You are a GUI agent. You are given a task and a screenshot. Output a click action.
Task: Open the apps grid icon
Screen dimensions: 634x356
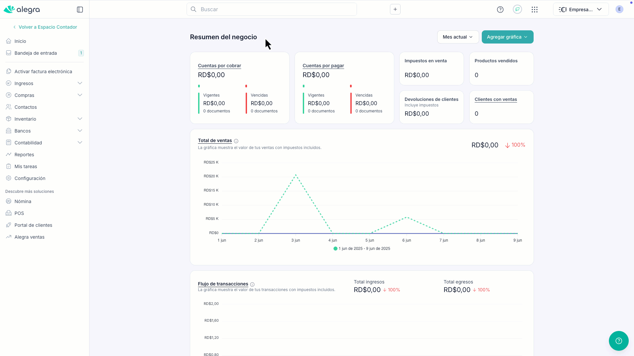pos(535,10)
